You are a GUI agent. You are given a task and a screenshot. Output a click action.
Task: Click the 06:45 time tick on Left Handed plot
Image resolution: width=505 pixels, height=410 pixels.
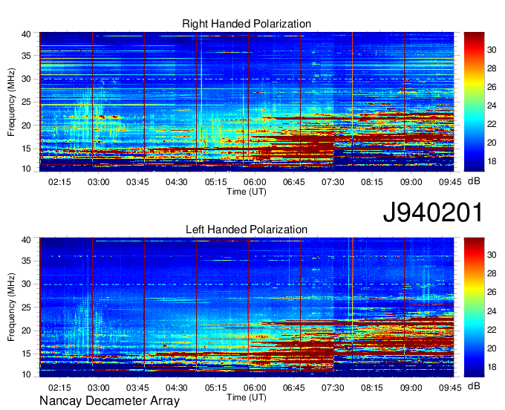[x=294, y=388]
